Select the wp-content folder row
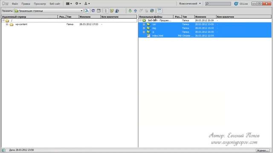273x153 pixels. [x=69, y=24]
